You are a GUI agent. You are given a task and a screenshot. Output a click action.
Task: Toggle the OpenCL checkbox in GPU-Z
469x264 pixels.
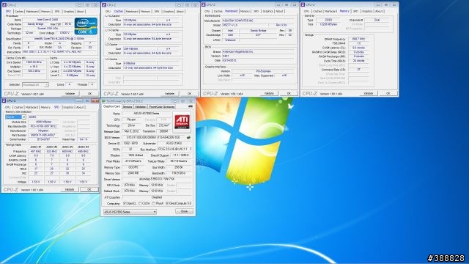coord(125,203)
